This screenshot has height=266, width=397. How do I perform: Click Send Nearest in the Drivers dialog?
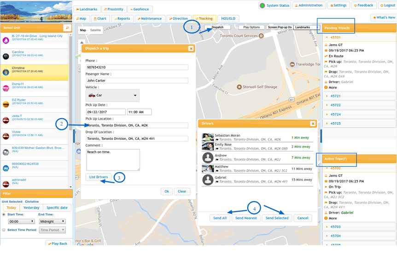247,218
